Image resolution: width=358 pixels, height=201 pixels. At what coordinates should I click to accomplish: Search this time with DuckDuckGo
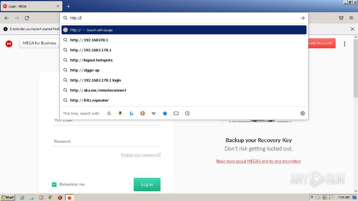coord(143,113)
